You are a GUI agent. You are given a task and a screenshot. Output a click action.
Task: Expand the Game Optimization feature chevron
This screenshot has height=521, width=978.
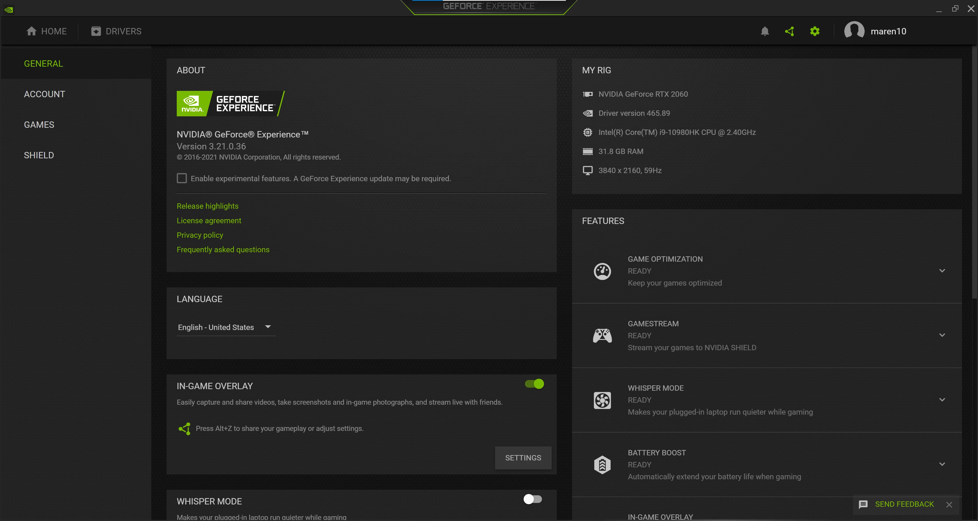pos(942,271)
